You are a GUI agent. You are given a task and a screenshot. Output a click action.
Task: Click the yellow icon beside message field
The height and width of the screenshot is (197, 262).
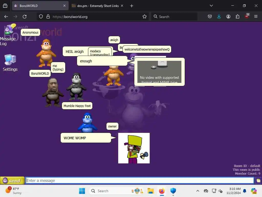258,181
